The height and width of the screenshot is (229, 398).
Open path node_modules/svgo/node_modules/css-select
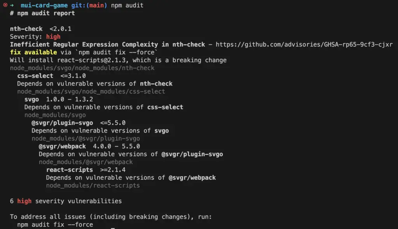point(91,91)
